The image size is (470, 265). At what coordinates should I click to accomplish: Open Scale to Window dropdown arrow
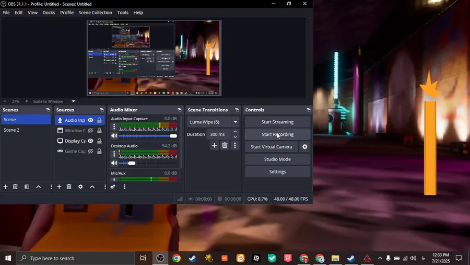coord(73,101)
